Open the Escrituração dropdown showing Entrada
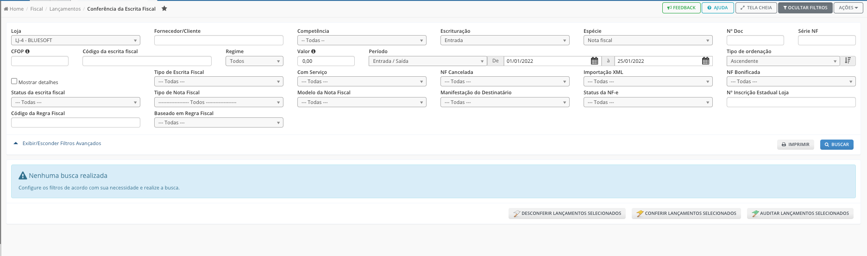This screenshot has width=867, height=256. point(504,41)
